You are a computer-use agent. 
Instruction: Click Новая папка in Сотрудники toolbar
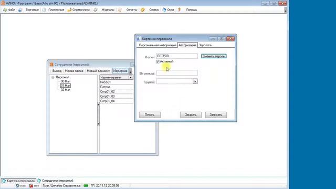pyautogui.click(x=74, y=71)
